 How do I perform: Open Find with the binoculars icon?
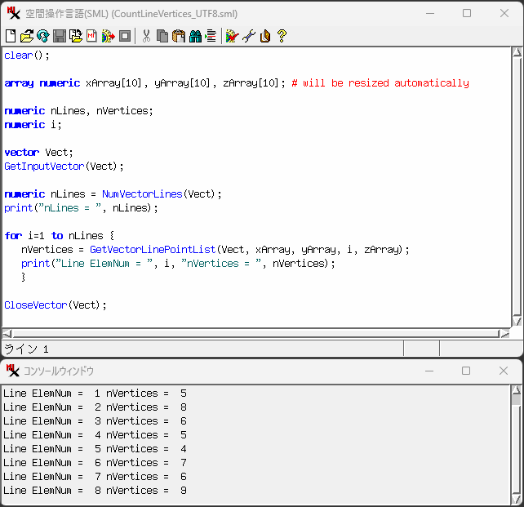[195, 36]
